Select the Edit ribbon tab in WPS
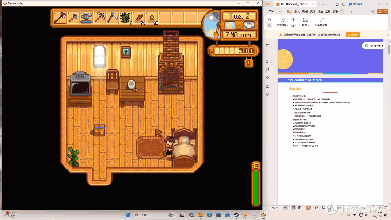The width and height of the screenshot is (391, 220). (x=305, y=11)
